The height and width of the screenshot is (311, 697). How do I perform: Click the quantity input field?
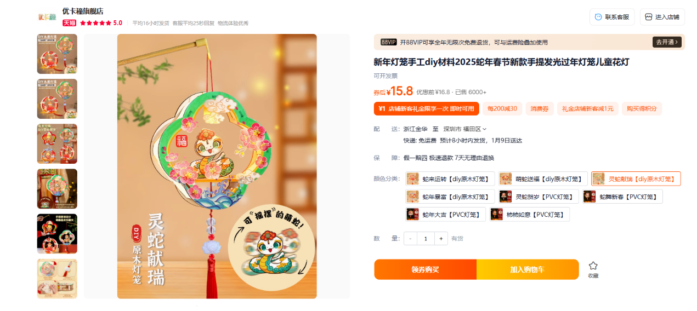pos(426,238)
